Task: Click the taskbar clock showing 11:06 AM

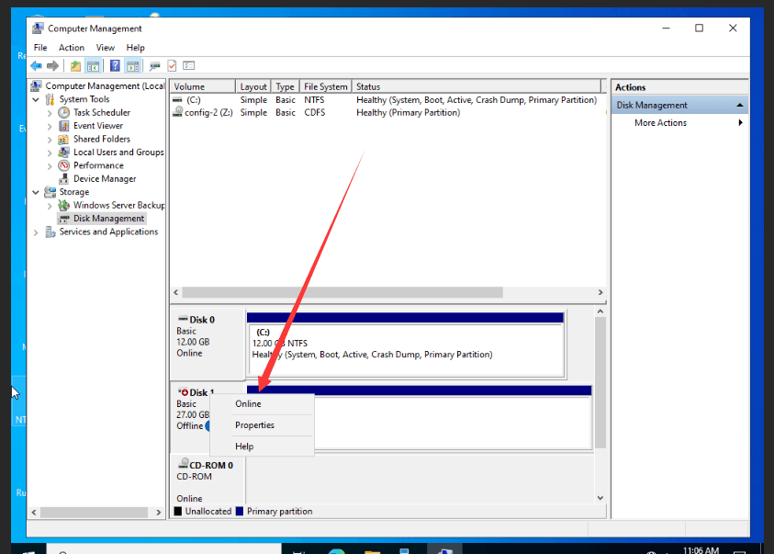Action: click(701, 549)
